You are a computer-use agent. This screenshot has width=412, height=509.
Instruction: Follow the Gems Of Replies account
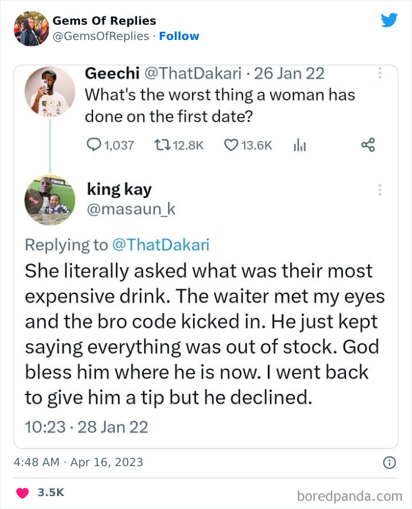(179, 36)
